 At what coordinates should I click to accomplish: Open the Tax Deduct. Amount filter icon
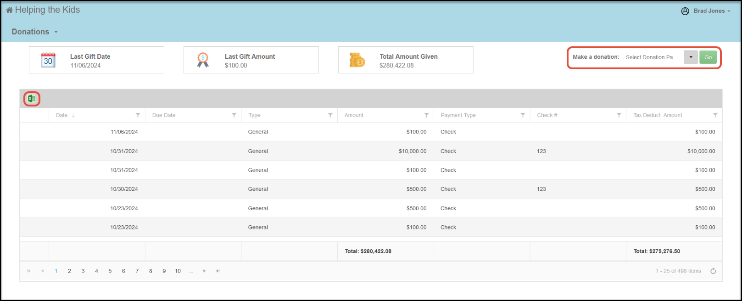tap(715, 115)
